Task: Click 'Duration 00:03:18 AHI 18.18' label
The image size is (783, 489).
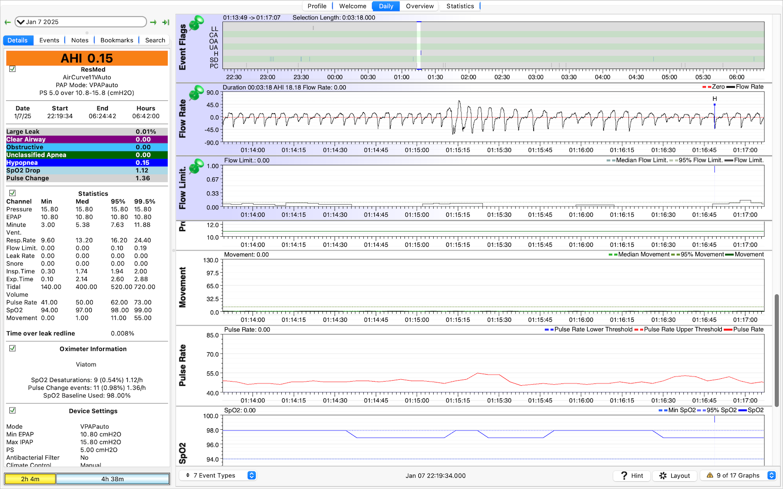Action: point(262,88)
